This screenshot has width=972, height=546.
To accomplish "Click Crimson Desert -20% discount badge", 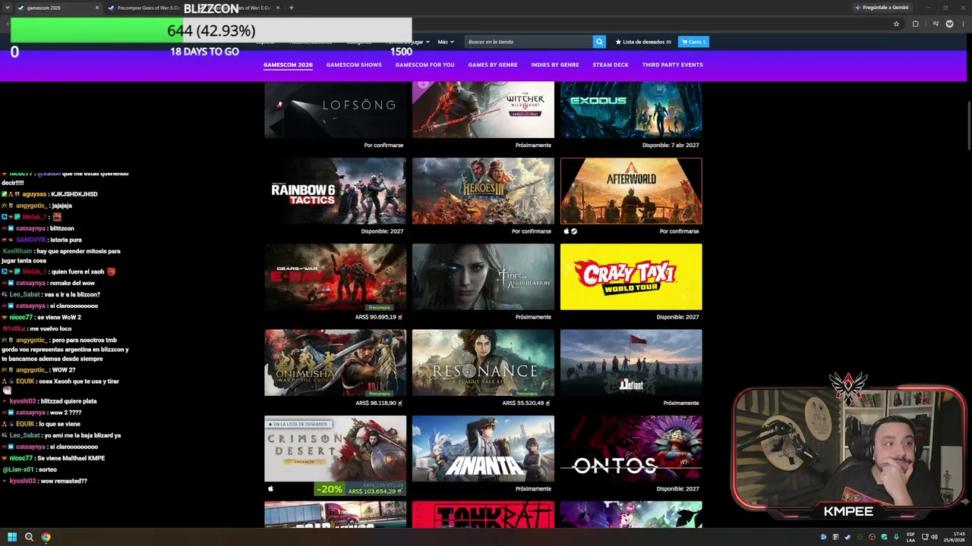I will pos(330,489).
